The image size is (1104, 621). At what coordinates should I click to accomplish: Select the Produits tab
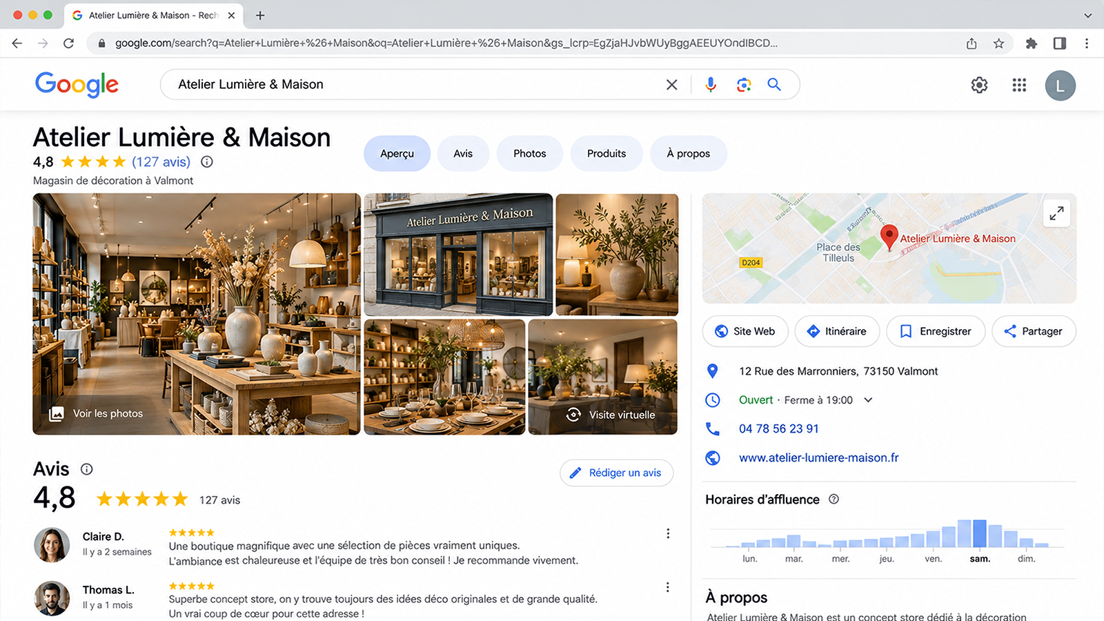[607, 154]
